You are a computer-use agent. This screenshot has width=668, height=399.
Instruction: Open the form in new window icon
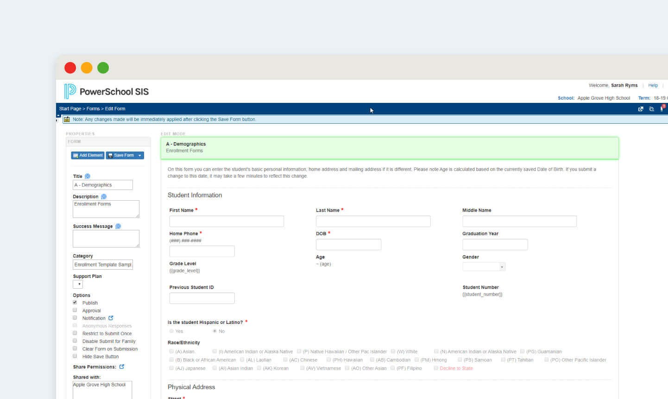point(641,109)
